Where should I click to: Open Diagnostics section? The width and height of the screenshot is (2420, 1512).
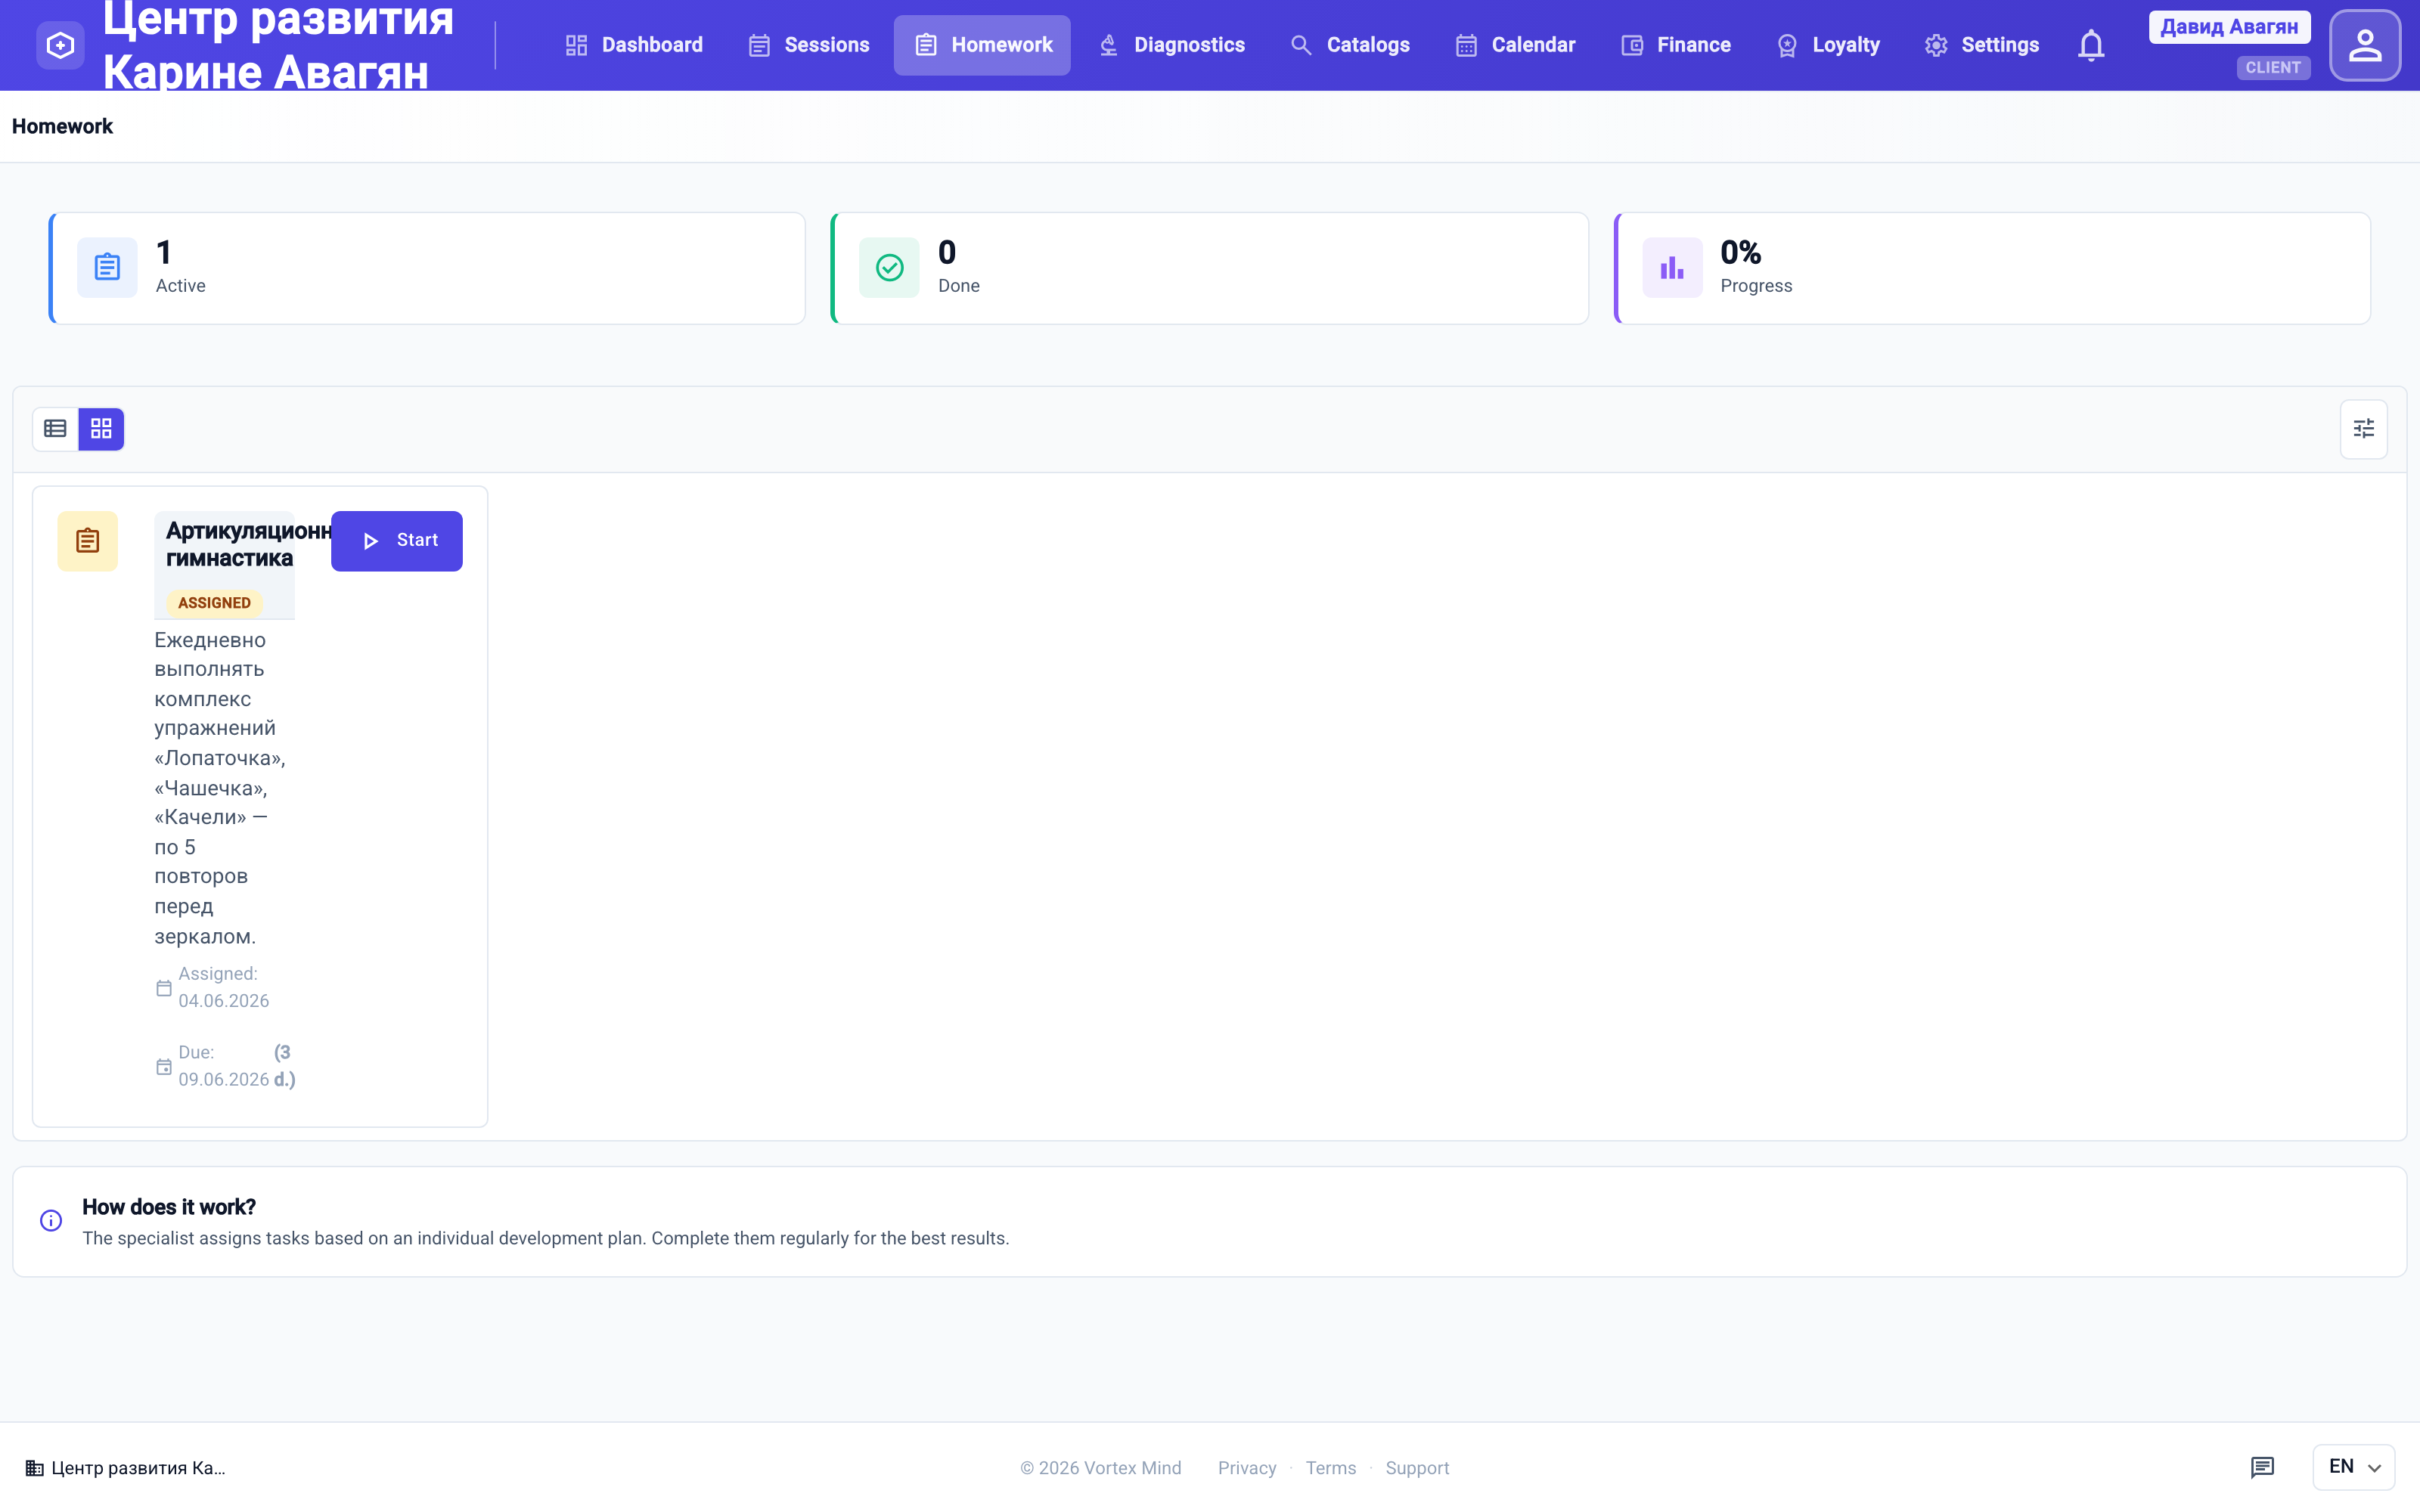1171,45
